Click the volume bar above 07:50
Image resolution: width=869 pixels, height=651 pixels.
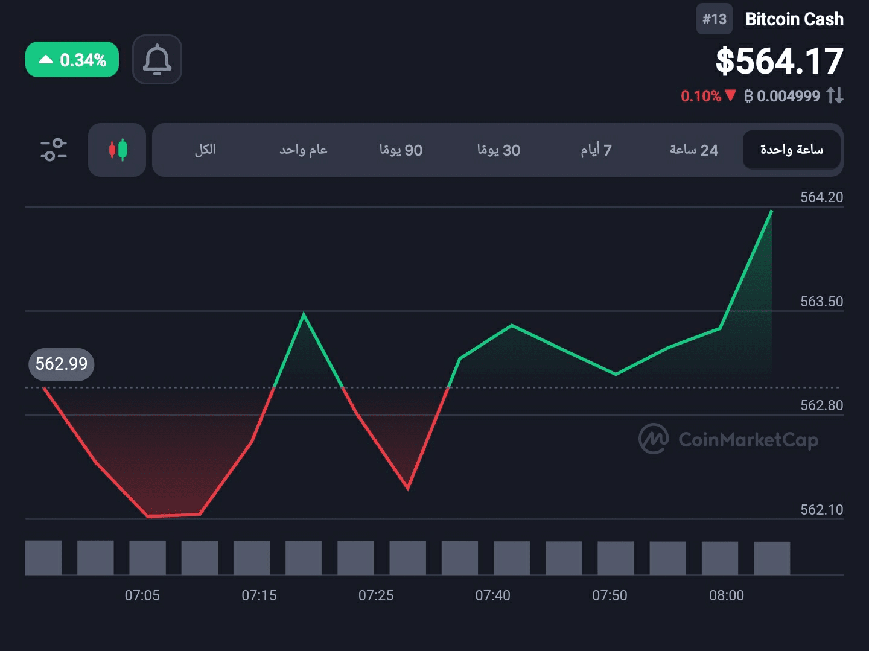point(616,558)
